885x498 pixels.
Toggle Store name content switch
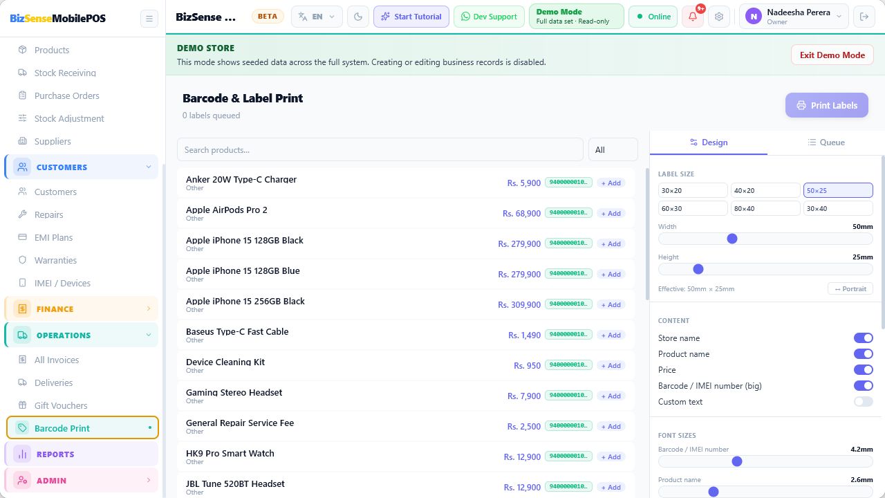click(863, 338)
